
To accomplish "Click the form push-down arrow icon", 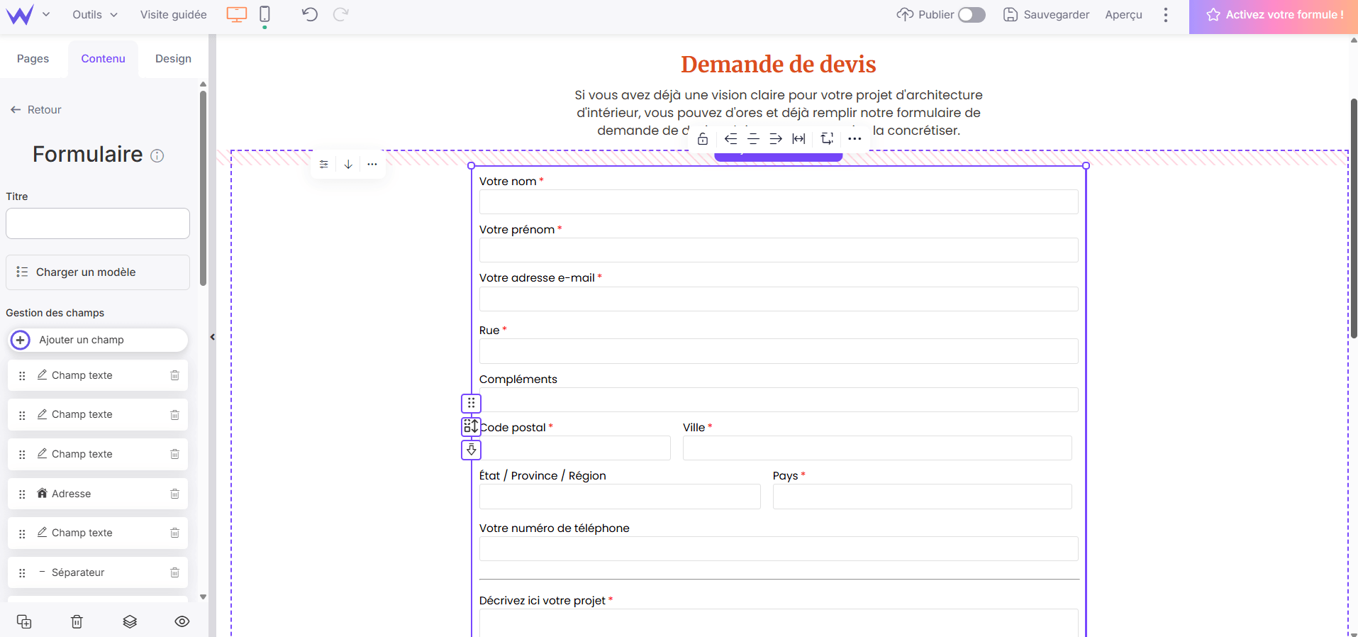I will 471,450.
